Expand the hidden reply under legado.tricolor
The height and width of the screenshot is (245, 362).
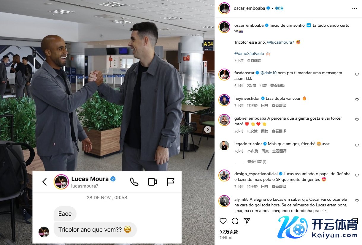tap(257, 162)
